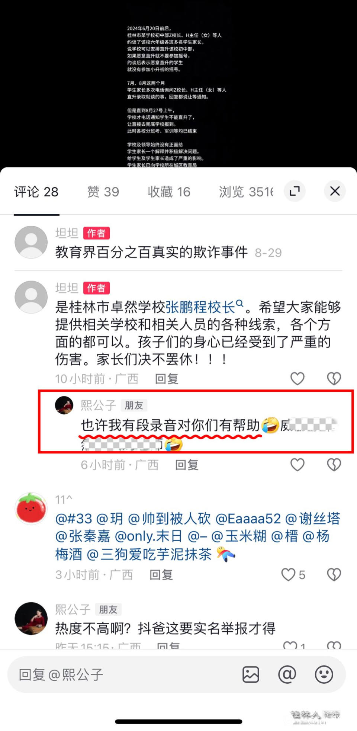This screenshot has width=357, height=731.
Task: Dislike 熙公子's reply about the recording
Action: [334, 465]
